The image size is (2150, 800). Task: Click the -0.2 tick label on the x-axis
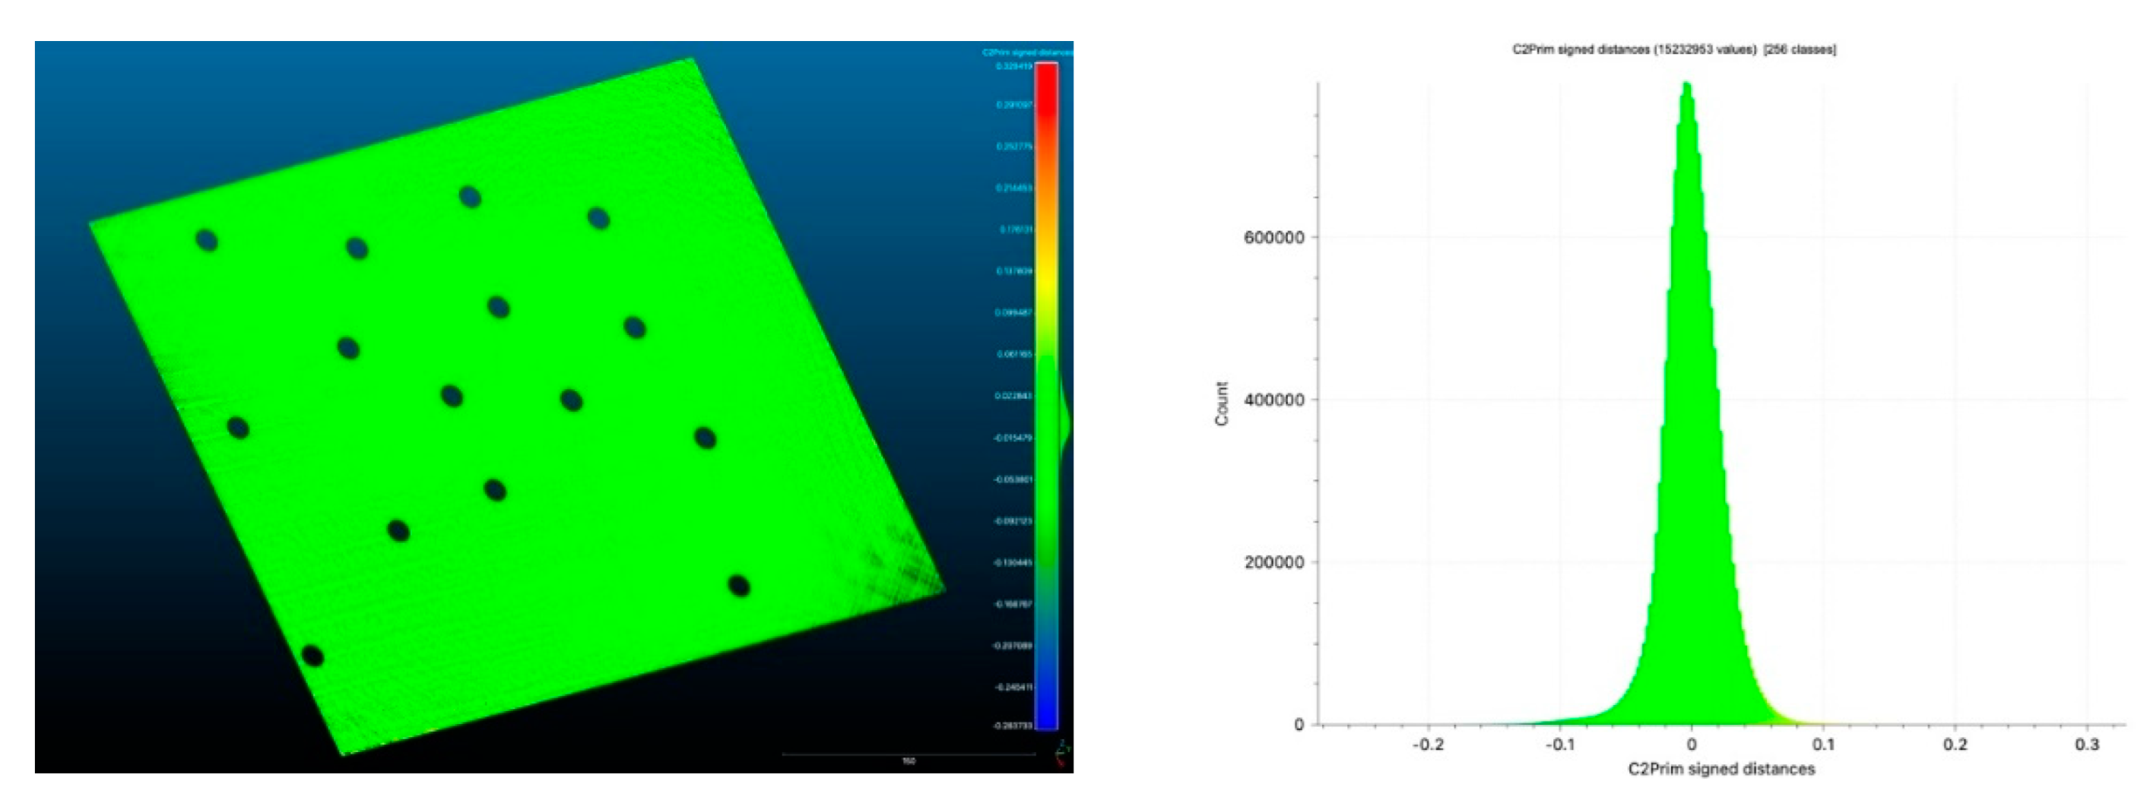click(x=1426, y=744)
